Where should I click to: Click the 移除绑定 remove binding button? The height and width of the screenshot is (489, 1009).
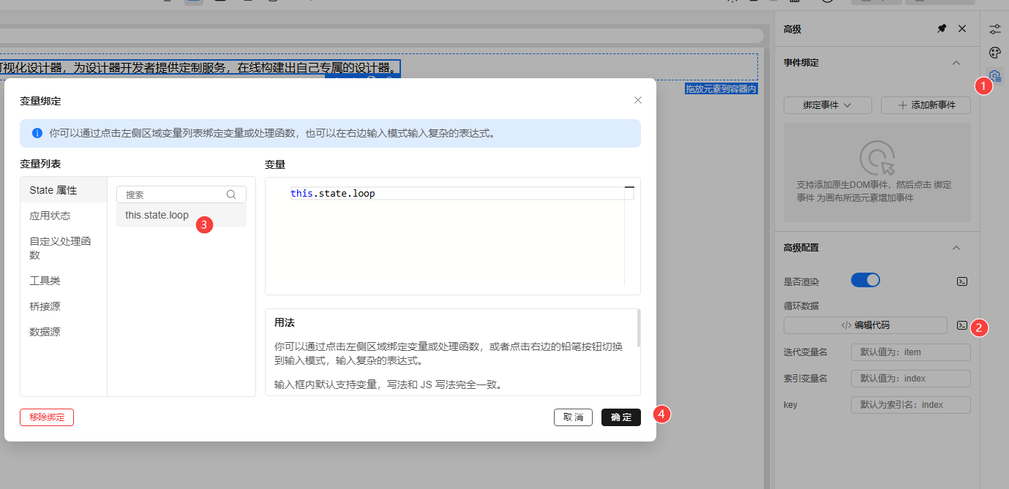[x=46, y=417]
